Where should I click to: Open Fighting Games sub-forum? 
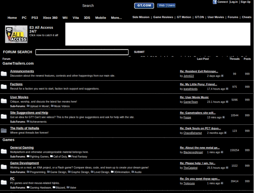pos(39,157)
